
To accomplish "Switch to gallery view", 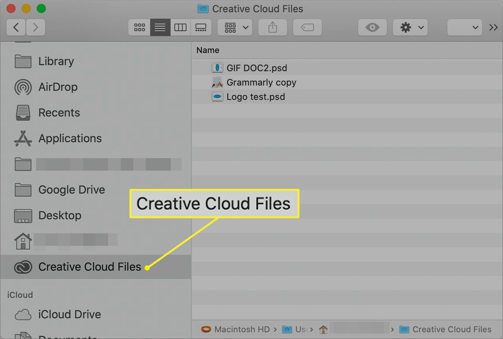I will pyautogui.click(x=201, y=27).
